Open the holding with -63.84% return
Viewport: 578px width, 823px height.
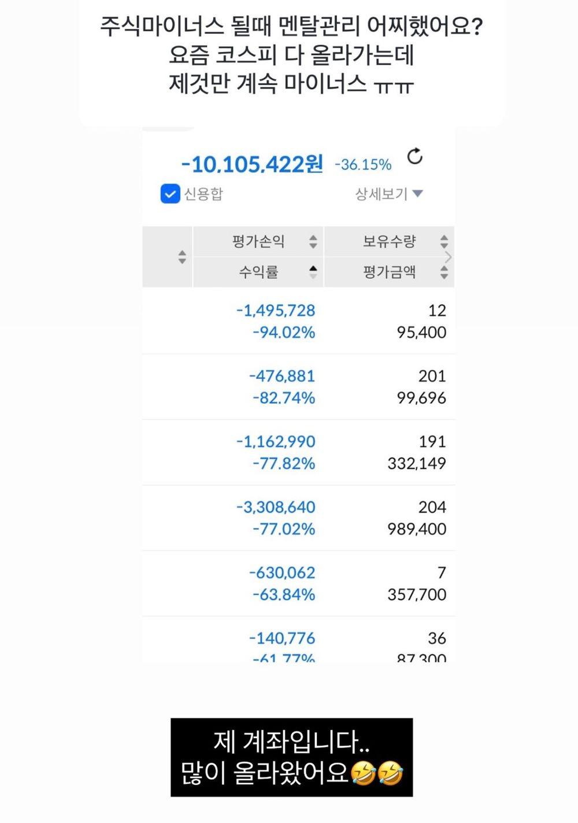(299, 583)
